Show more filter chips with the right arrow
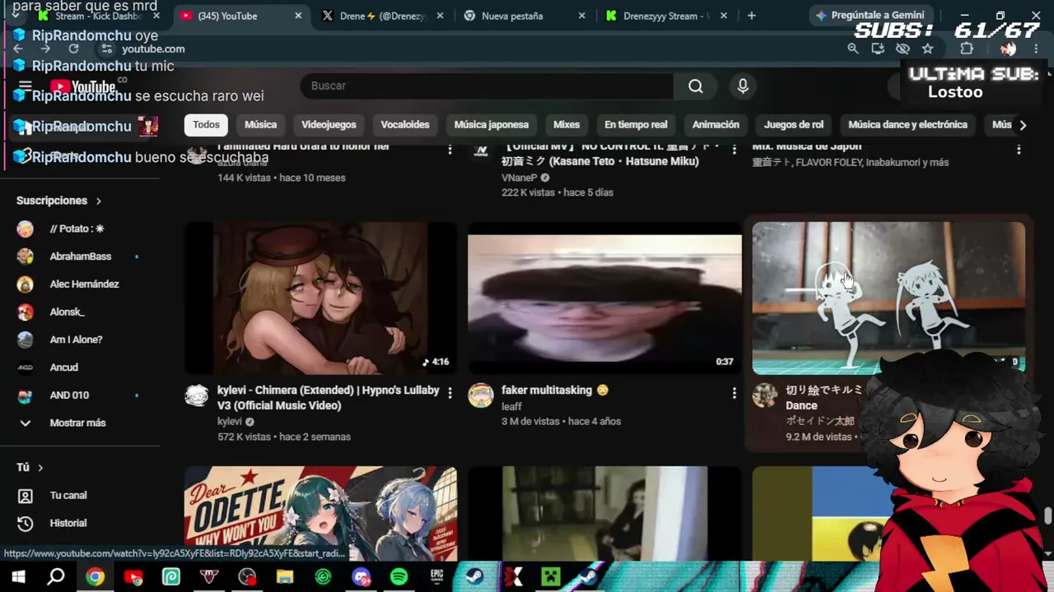 coord(1023,125)
